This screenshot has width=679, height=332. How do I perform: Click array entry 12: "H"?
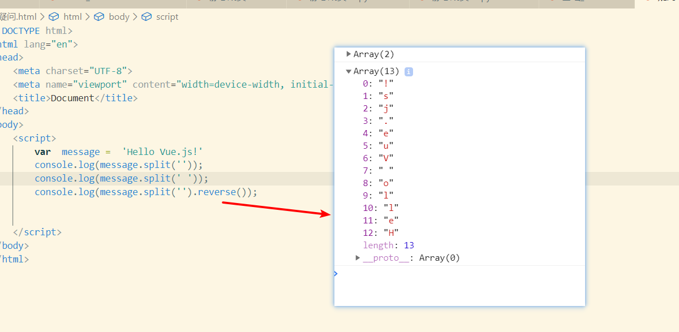pyautogui.click(x=381, y=233)
